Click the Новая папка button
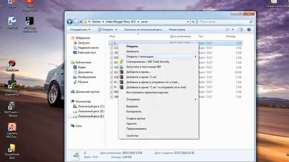Viewport: 289px width, 162px height. (177, 30)
